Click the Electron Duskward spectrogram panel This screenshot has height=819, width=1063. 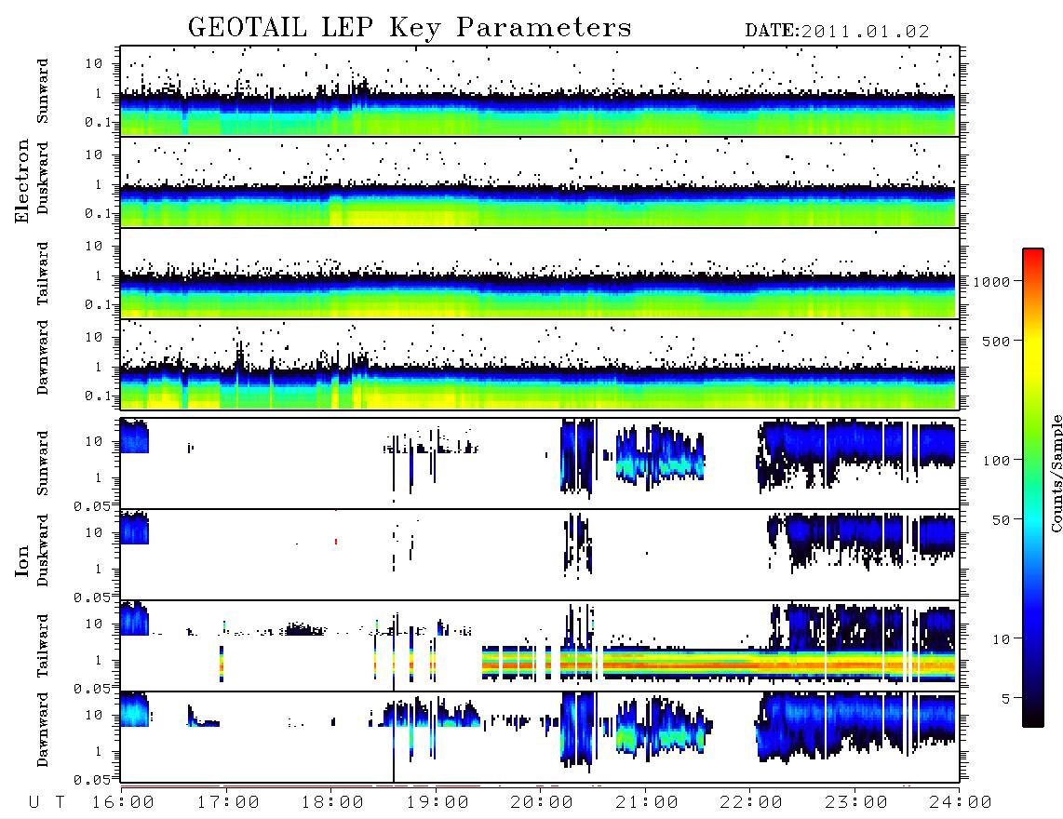(x=540, y=181)
